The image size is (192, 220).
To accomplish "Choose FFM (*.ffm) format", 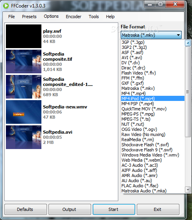I will pyautogui.click(x=153, y=78).
